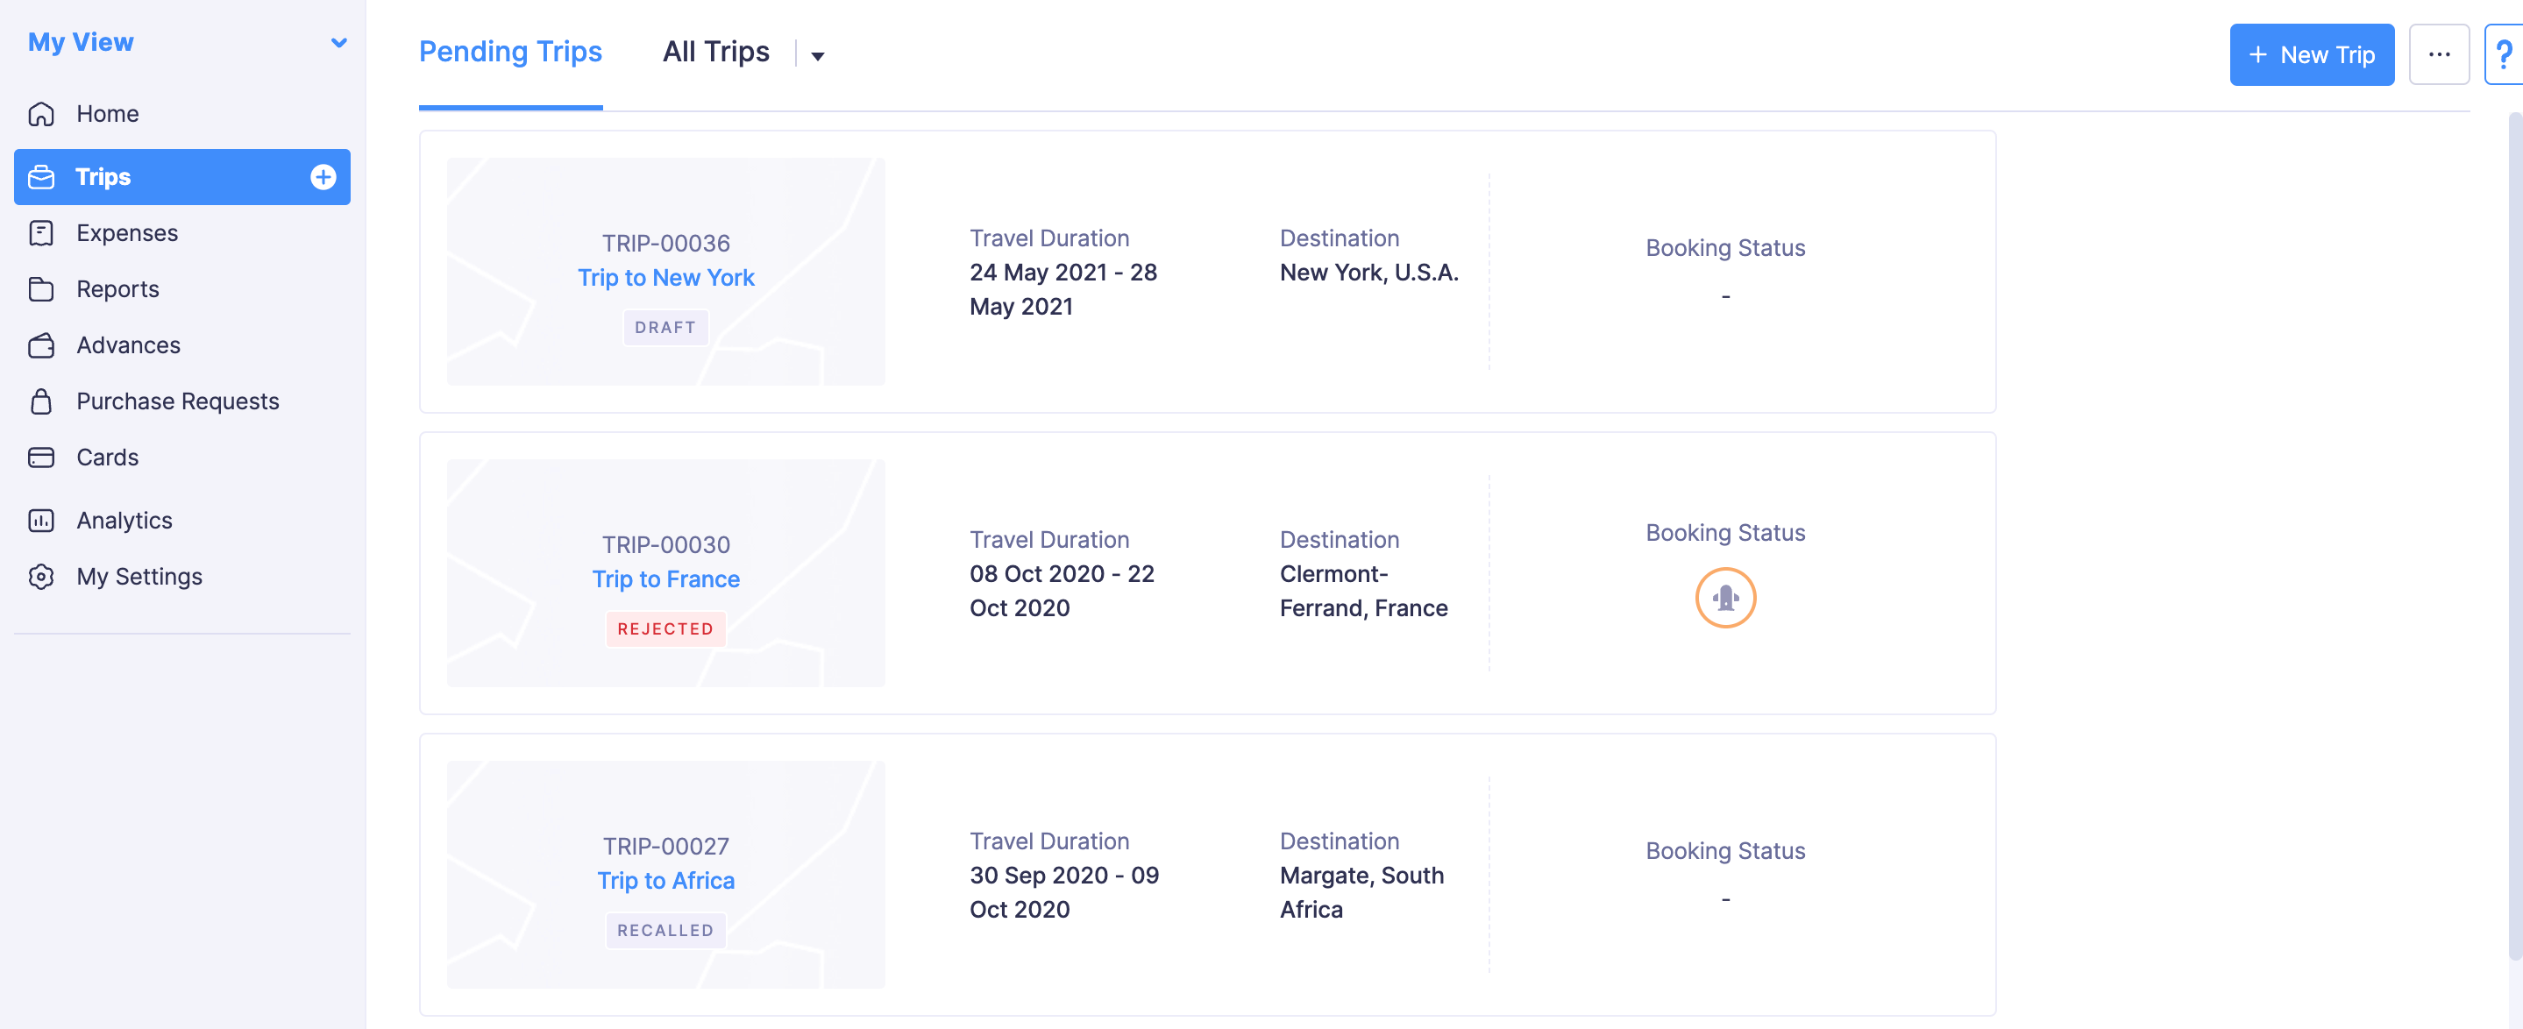Select the Expenses icon in the sidebar
2523x1029 pixels.
pyautogui.click(x=41, y=233)
